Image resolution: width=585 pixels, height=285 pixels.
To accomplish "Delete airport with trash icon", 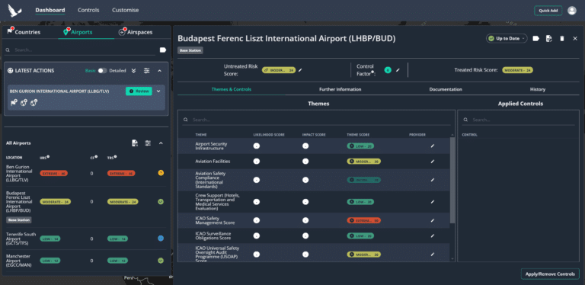I will click(562, 38).
